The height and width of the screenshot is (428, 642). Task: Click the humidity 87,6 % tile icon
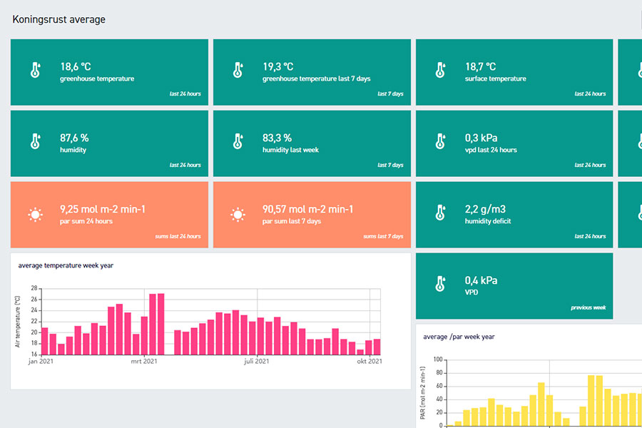coord(34,142)
